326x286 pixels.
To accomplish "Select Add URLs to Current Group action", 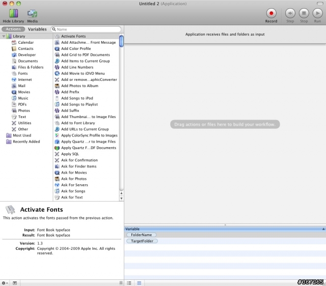I will 86,129.
